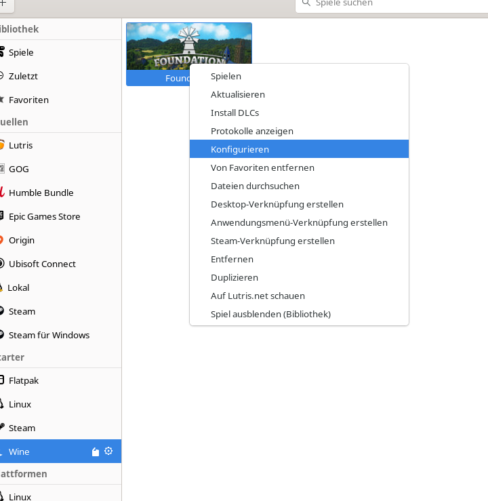
Task: Select the Flatpak runner
Action: coord(61,380)
